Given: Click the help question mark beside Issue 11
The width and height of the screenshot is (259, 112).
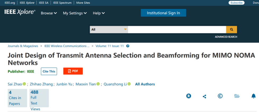Looking at the screenshot, I should [128, 46].
